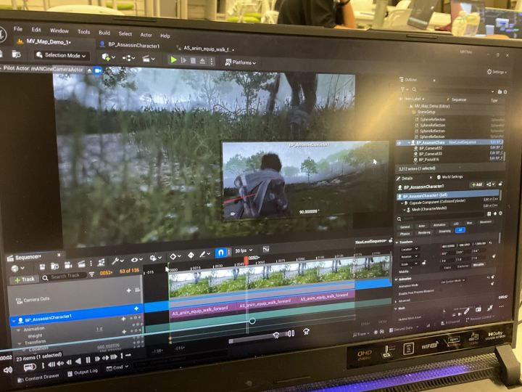Screen dimensions: 522x392
Task: Click the green Add component button
Action: pyautogui.click(x=477, y=184)
